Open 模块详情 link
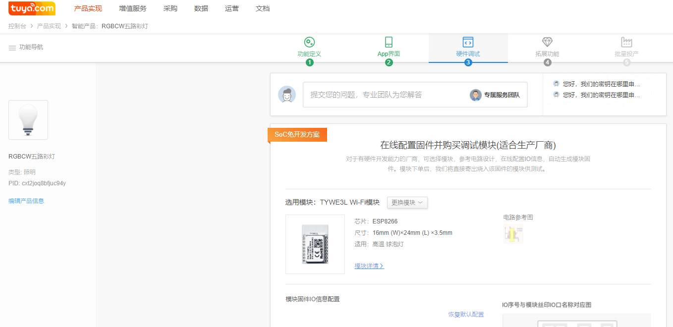 click(369, 266)
